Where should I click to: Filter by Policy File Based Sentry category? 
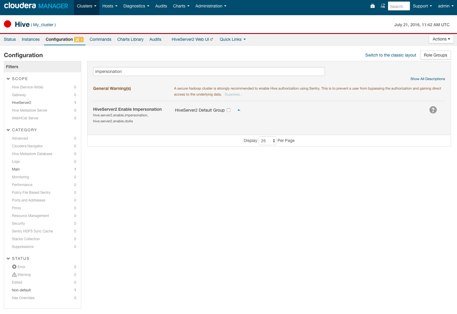click(x=43, y=193)
